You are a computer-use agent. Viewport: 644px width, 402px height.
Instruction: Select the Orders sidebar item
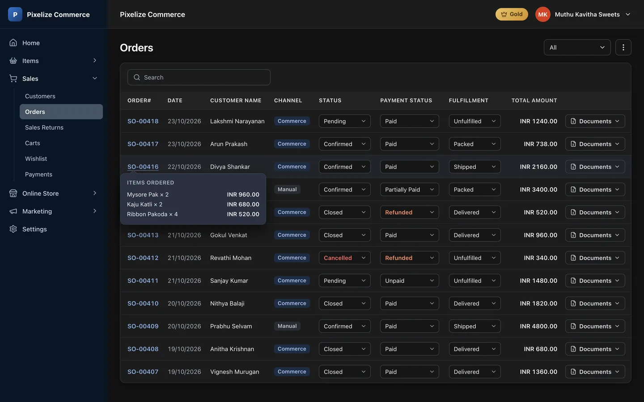pos(61,112)
